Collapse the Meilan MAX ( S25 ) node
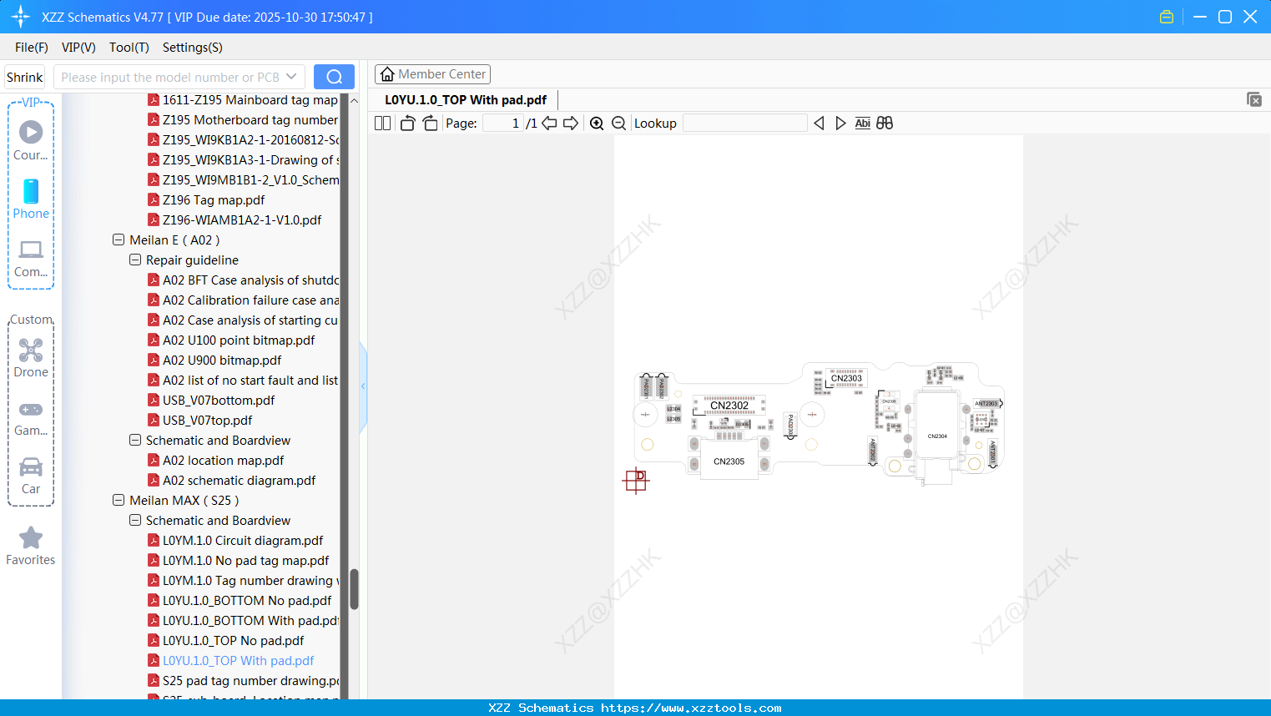The height and width of the screenshot is (716, 1271). coord(119,500)
